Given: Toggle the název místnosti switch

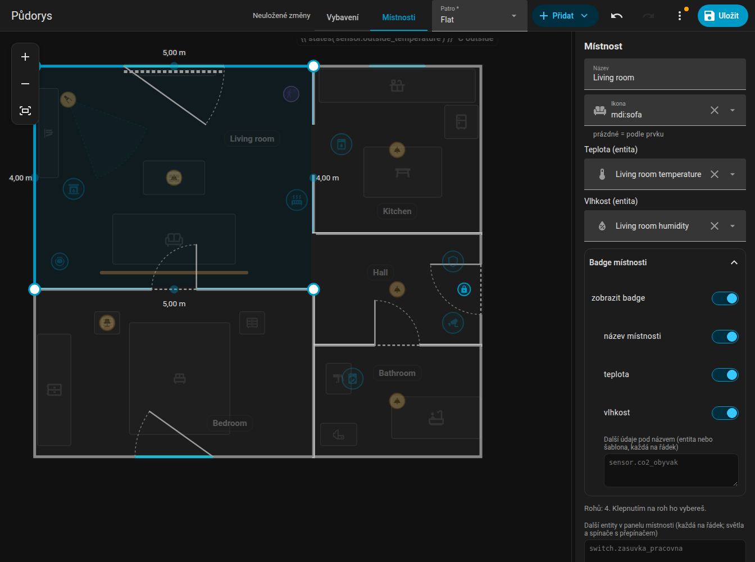Looking at the screenshot, I should point(725,337).
